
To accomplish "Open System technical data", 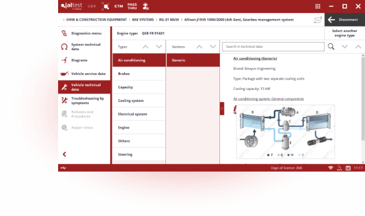I will [84, 47].
